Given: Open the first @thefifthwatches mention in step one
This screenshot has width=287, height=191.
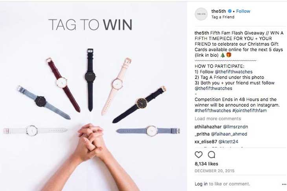Looking at the screenshot, I should tap(234, 72).
